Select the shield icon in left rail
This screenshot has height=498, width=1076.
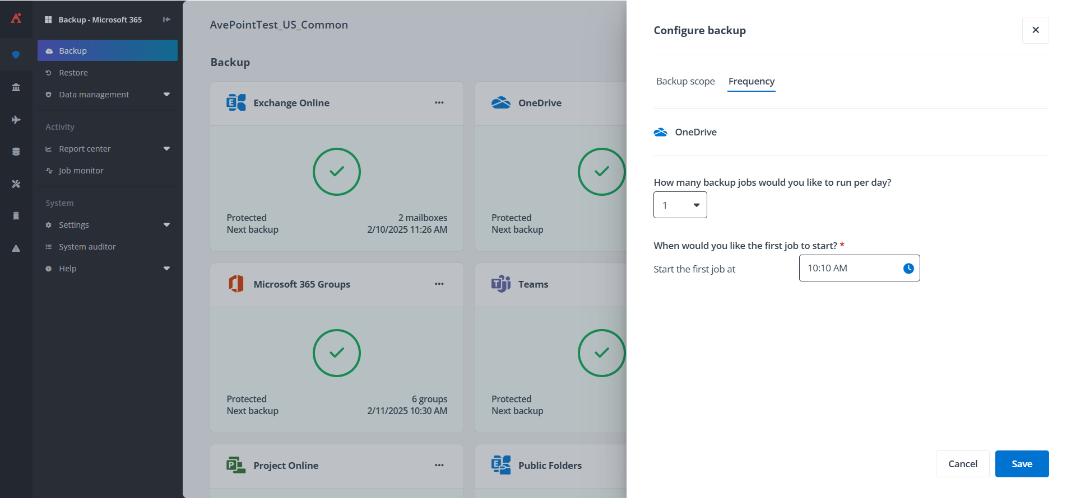(16, 54)
